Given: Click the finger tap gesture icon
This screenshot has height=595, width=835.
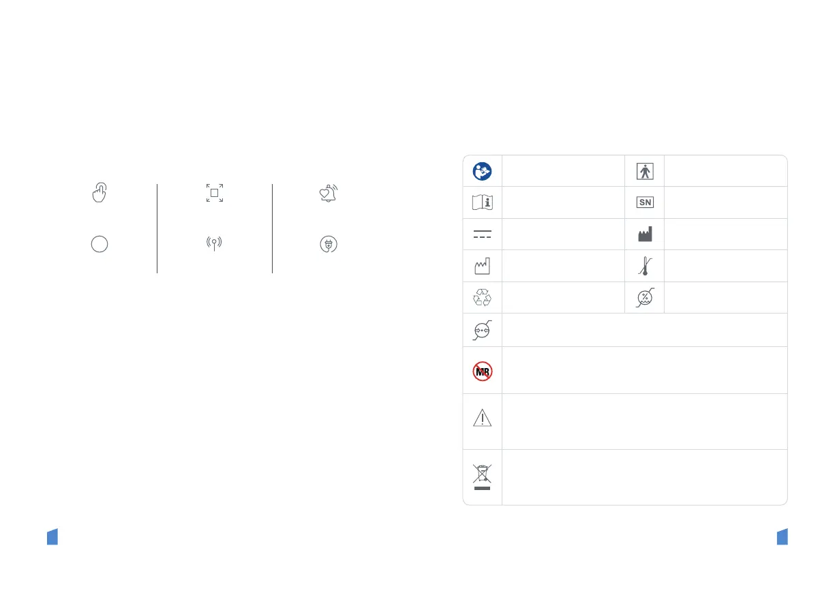Looking at the screenshot, I should pos(100,193).
